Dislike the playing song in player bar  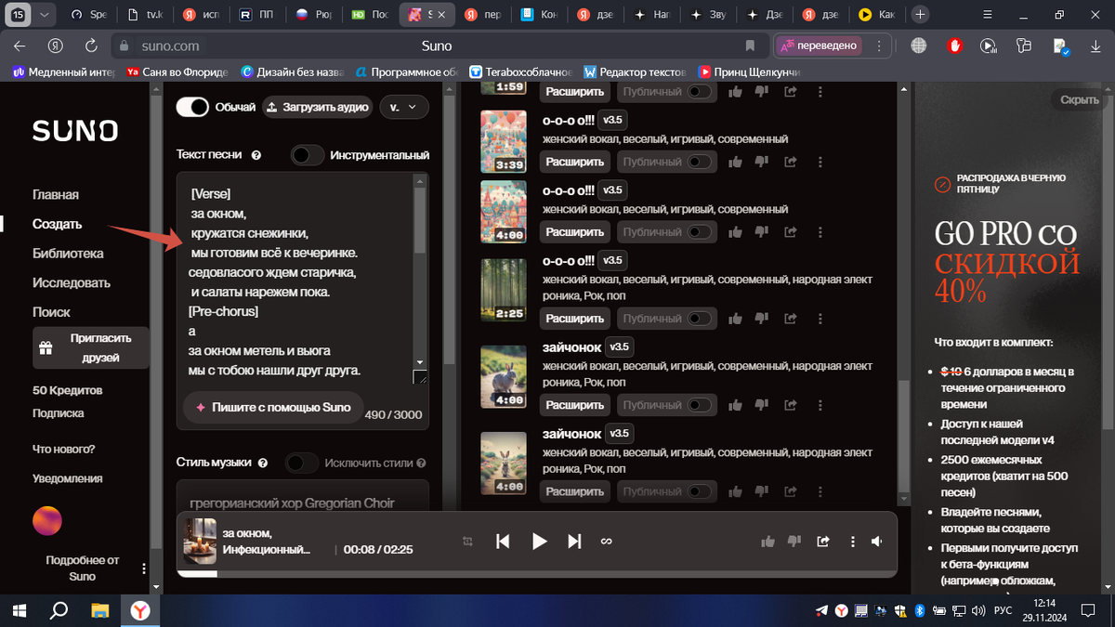[794, 542]
